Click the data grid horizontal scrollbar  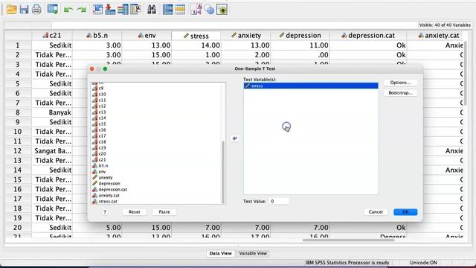[348, 240]
